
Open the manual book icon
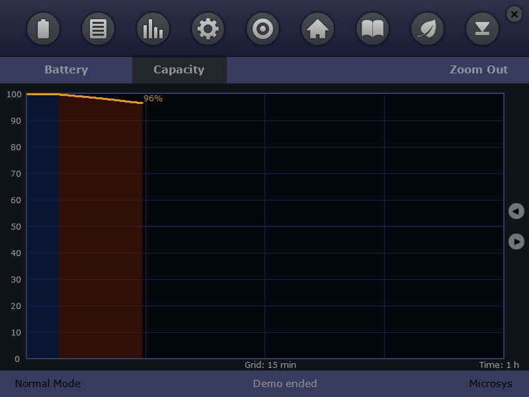[x=372, y=28]
